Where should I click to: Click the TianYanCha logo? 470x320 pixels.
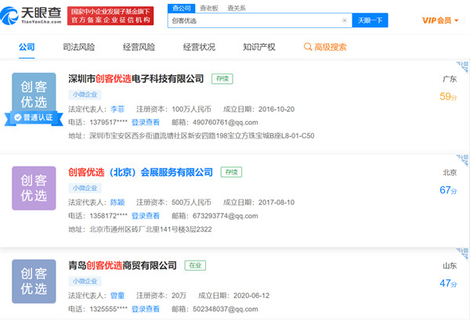pos(31,16)
